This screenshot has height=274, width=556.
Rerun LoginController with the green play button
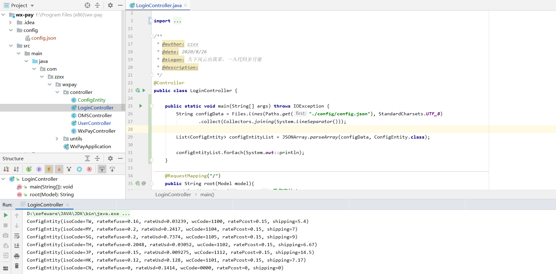click(6, 215)
